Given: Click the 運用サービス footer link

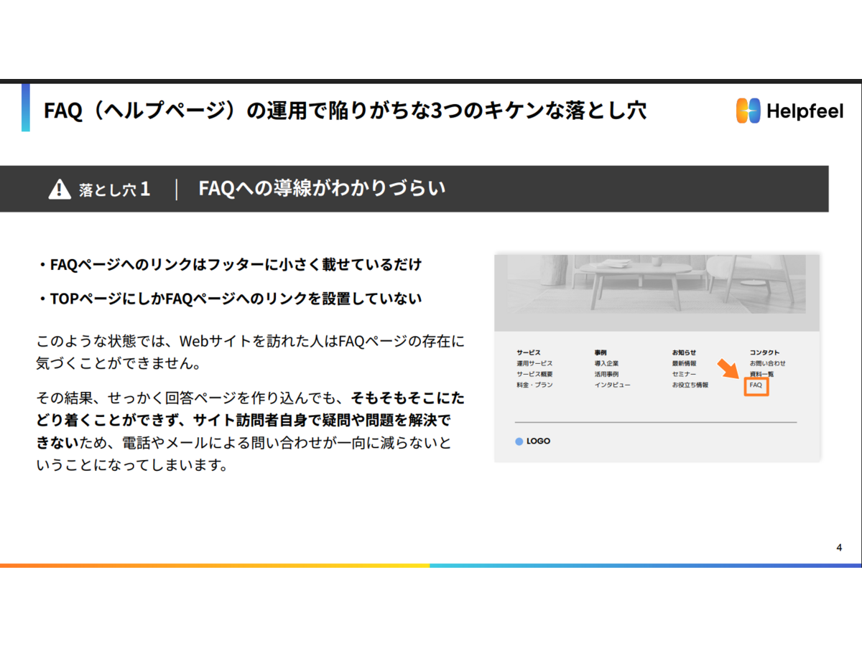Looking at the screenshot, I should pos(534,364).
